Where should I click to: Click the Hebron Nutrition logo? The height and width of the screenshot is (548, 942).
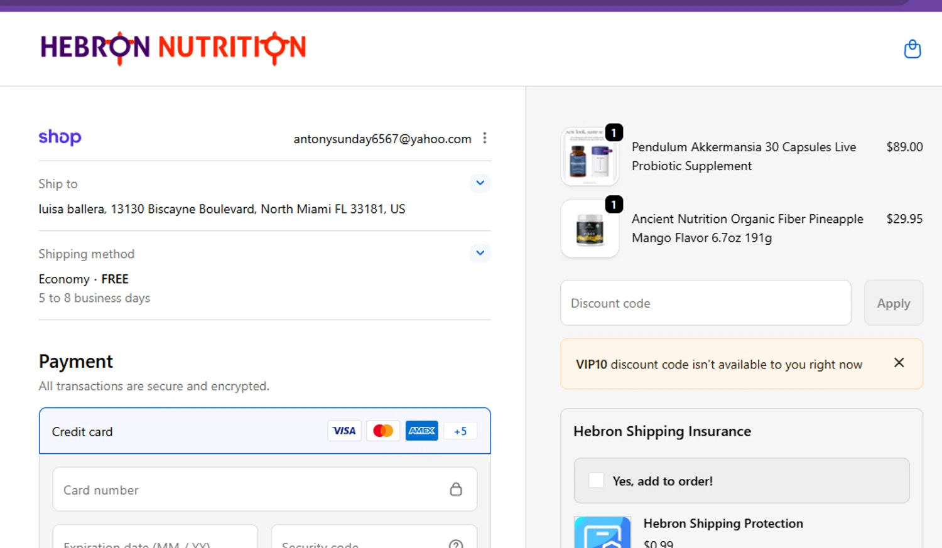(173, 48)
